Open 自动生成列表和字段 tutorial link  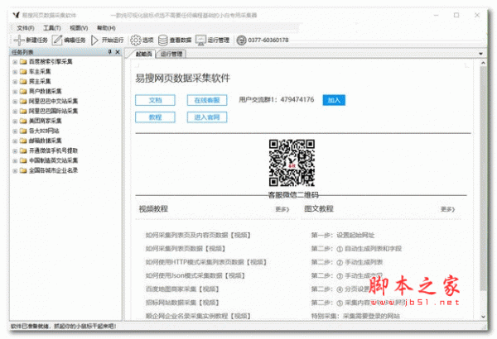356,249
